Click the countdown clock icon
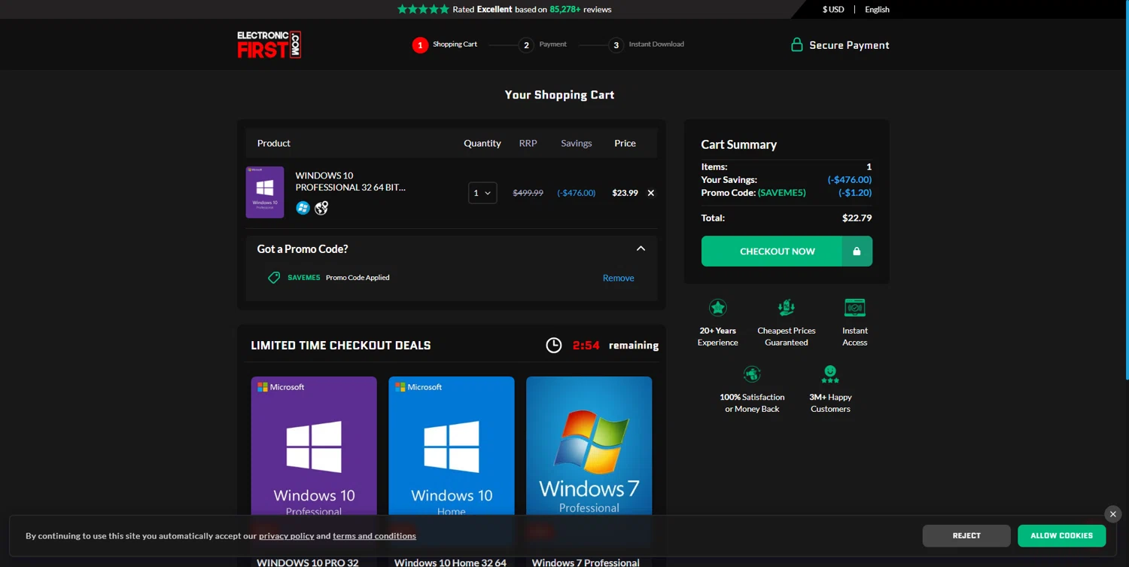 554,345
